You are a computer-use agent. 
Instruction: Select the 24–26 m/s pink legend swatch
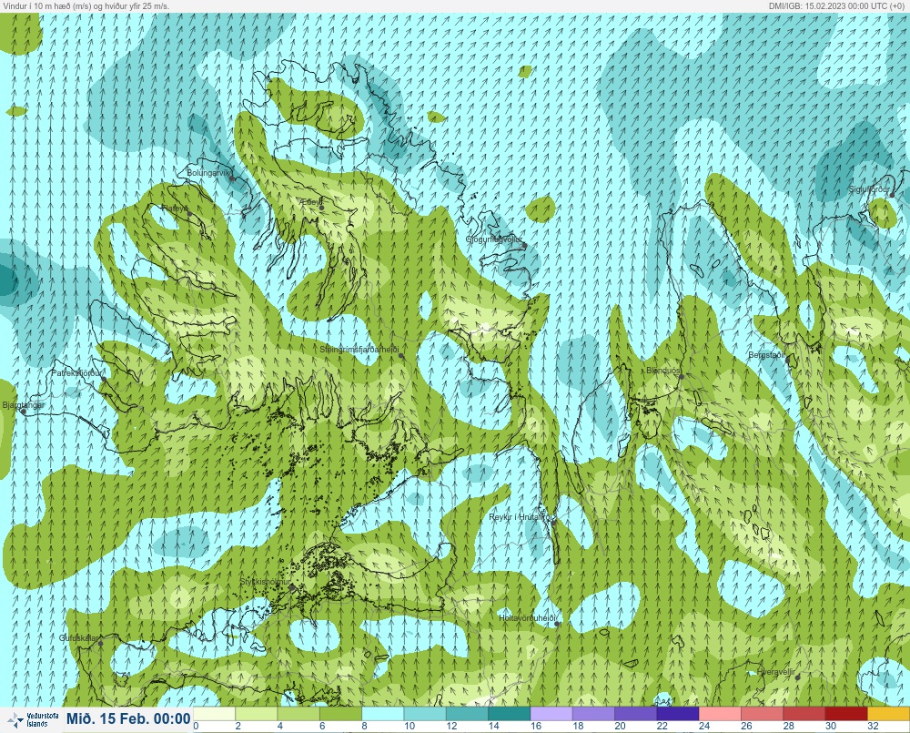pos(720,714)
